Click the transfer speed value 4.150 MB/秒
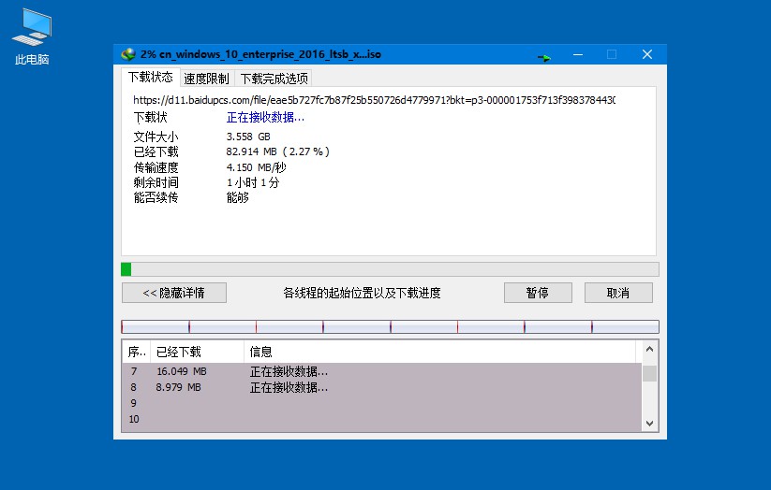 pyautogui.click(x=256, y=167)
